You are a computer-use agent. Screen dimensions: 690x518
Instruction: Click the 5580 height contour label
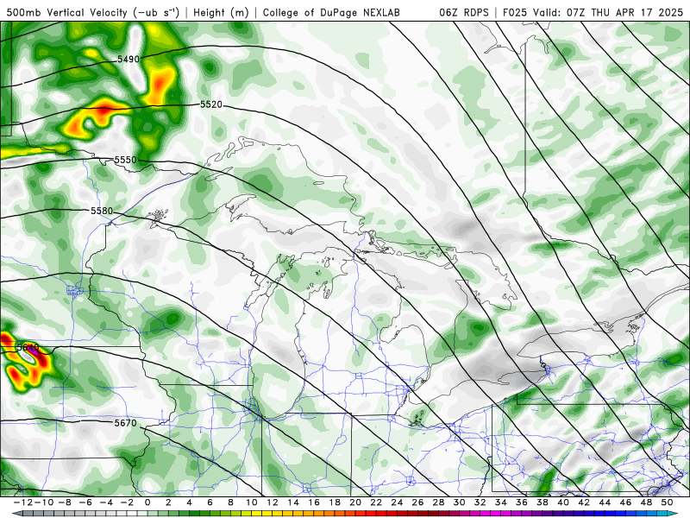[x=102, y=211]
